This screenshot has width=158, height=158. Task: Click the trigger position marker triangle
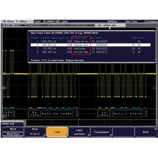coord(110,28)
